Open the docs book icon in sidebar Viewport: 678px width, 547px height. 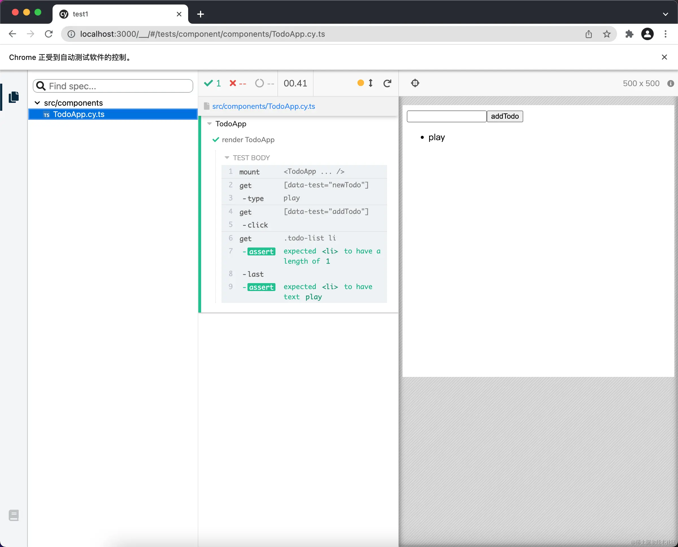coord(14,515)
